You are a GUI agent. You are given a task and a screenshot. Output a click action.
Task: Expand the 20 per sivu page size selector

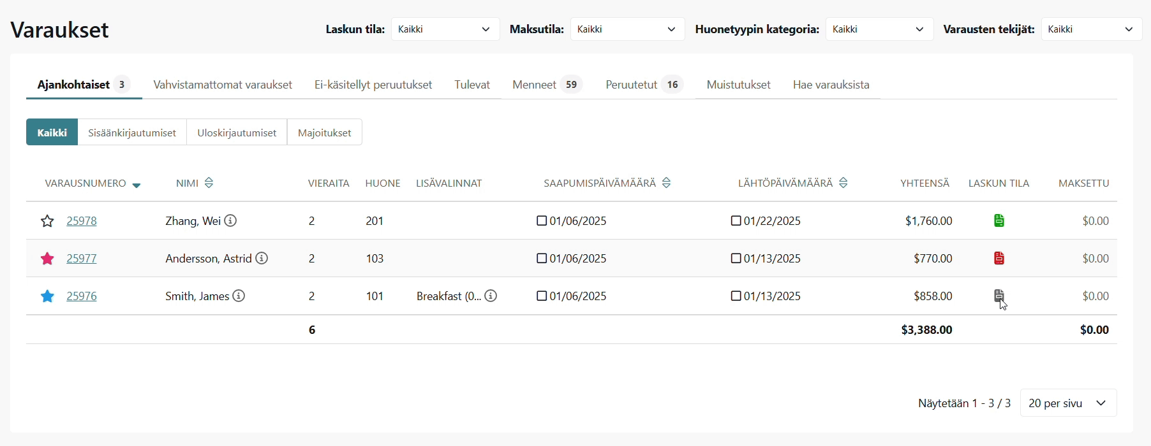tap(1068, 403)
